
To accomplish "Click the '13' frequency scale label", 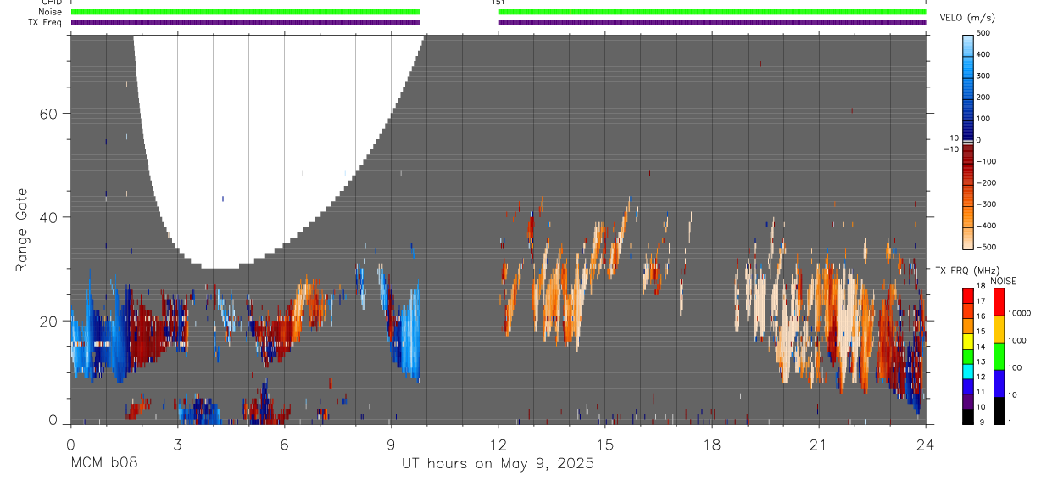I will coord(980,361).
